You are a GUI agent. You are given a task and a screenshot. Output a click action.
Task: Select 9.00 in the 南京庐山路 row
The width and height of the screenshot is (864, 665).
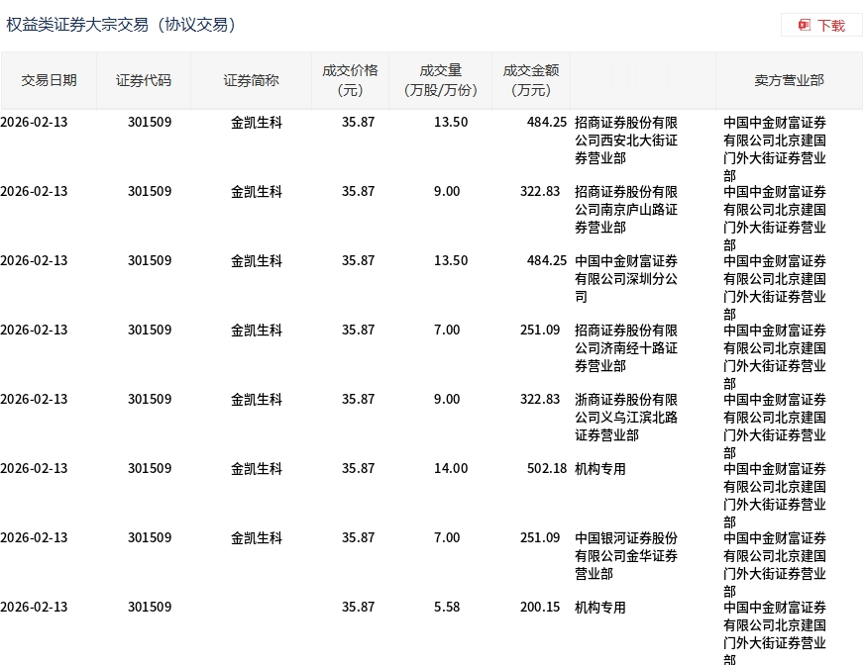447,192
